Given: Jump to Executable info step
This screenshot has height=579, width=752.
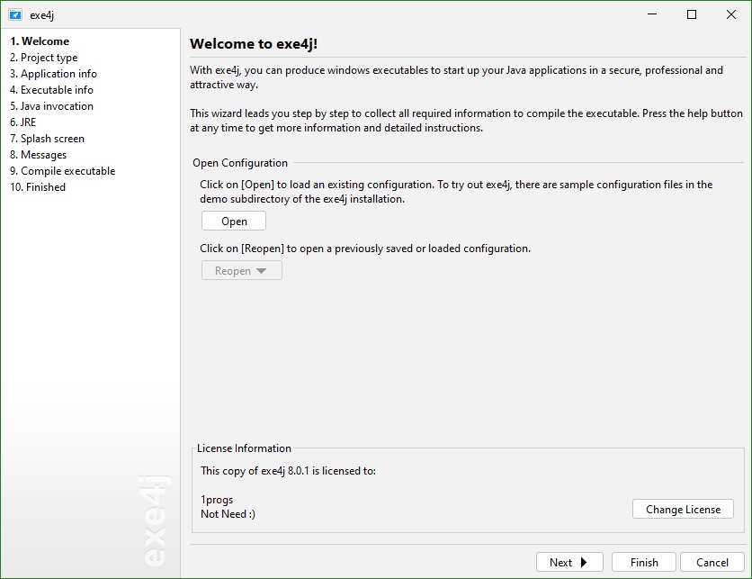Looking at the screenshot, I should (x=51, y=90).
